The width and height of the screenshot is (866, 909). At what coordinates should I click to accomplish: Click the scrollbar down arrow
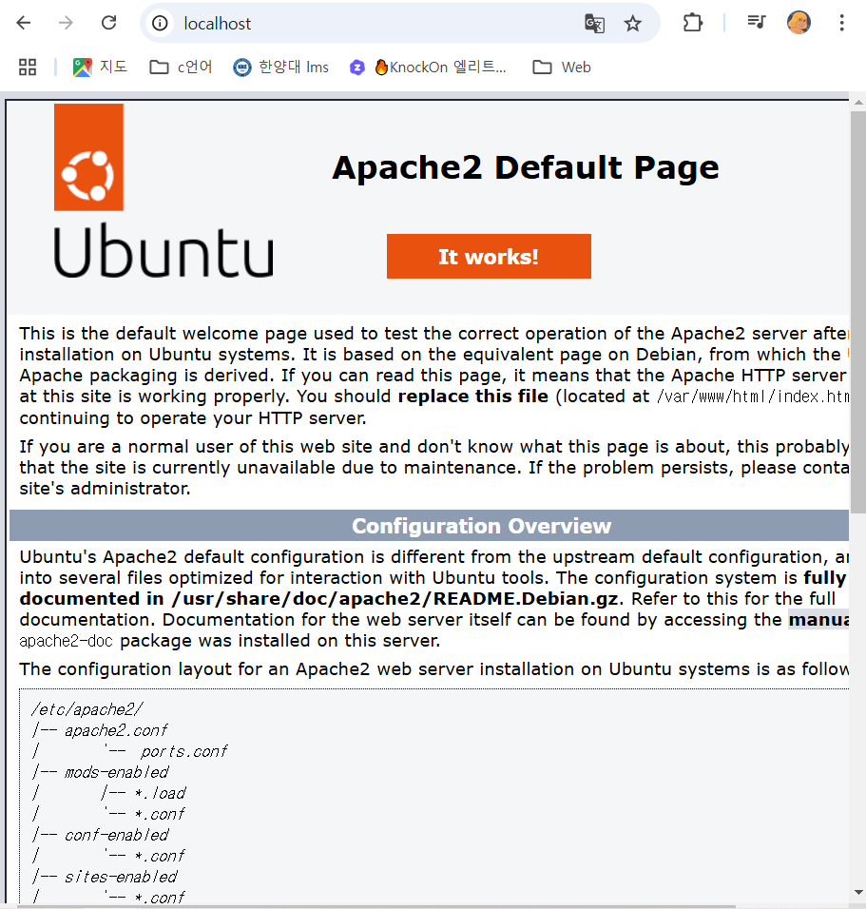coord(858,892)
